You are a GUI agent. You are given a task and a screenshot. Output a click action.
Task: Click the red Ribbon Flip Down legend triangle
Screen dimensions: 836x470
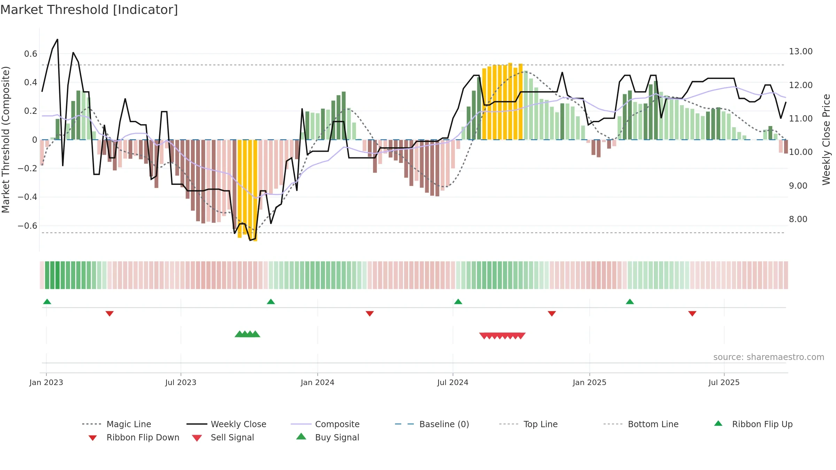click(x=93, y=438)
